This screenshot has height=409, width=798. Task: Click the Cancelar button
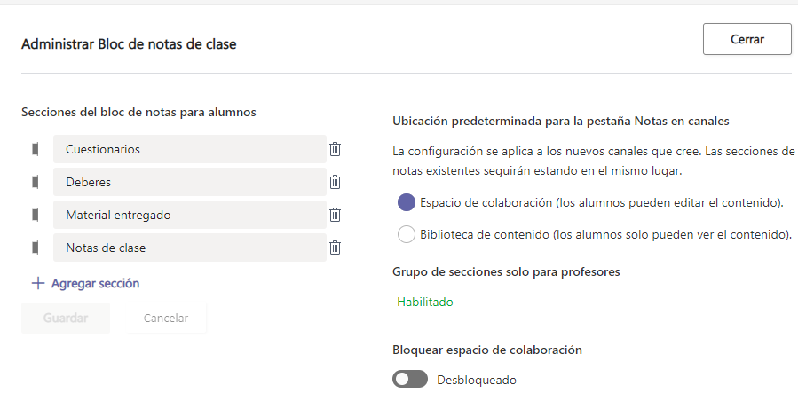(166, 319)
